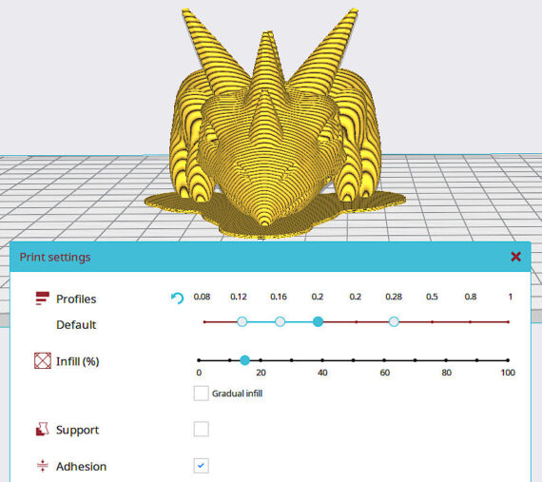Screen dimensions: 542x482
Task: Uncheck the Adhesion checkbox
Action: pyautogui.click(x=202, y=466)
